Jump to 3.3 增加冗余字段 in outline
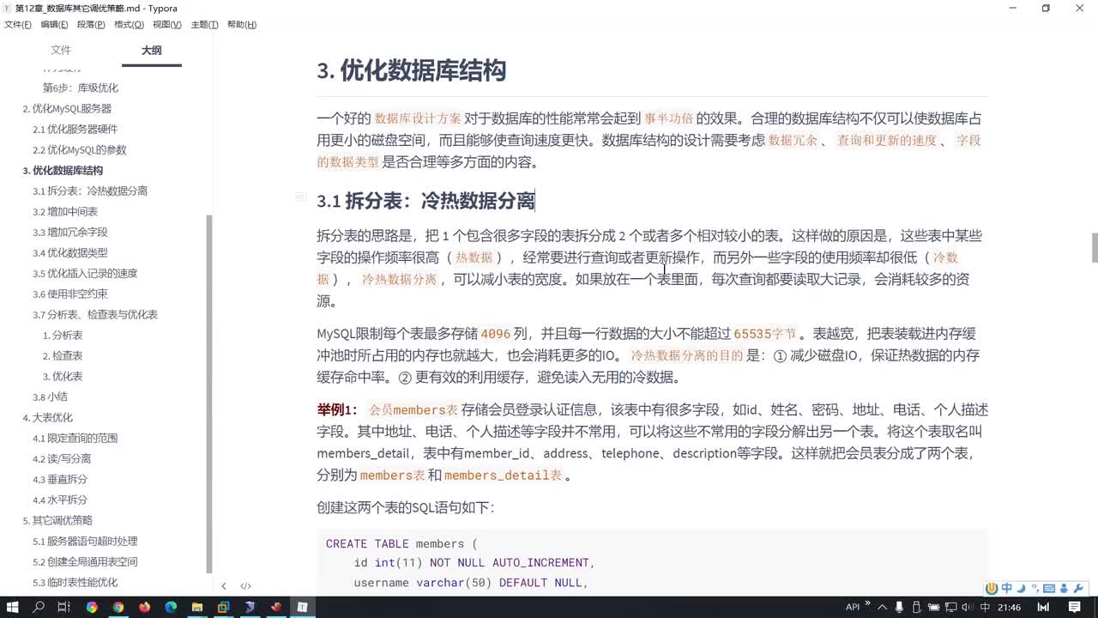1098x618 pixels. point(70,232)
